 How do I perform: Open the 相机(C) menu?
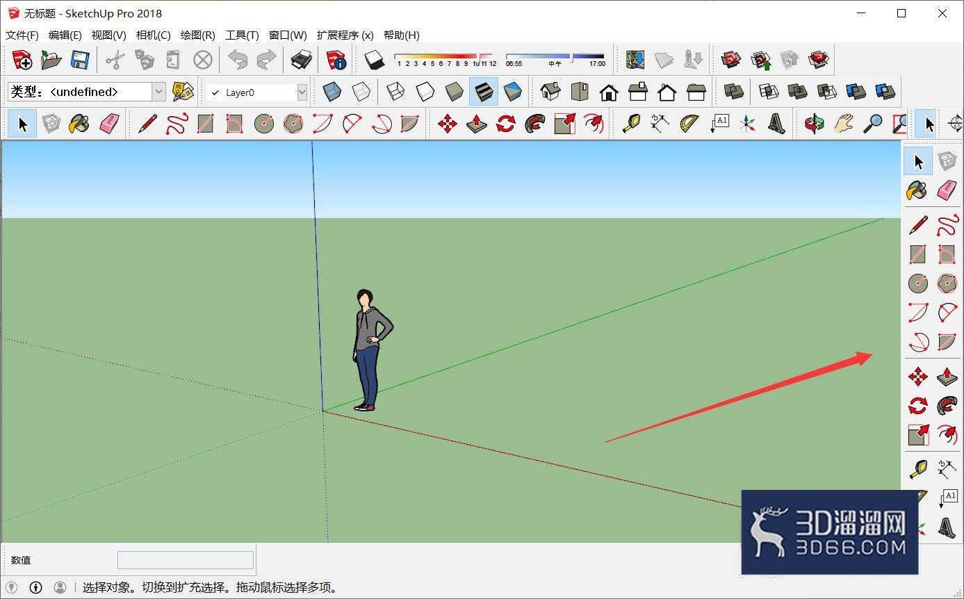(154, 35)
